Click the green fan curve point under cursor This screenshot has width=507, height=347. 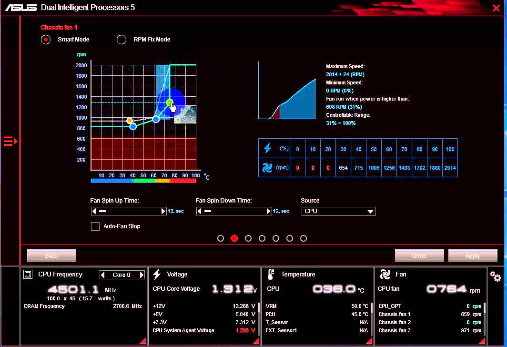tap(170, 103)
